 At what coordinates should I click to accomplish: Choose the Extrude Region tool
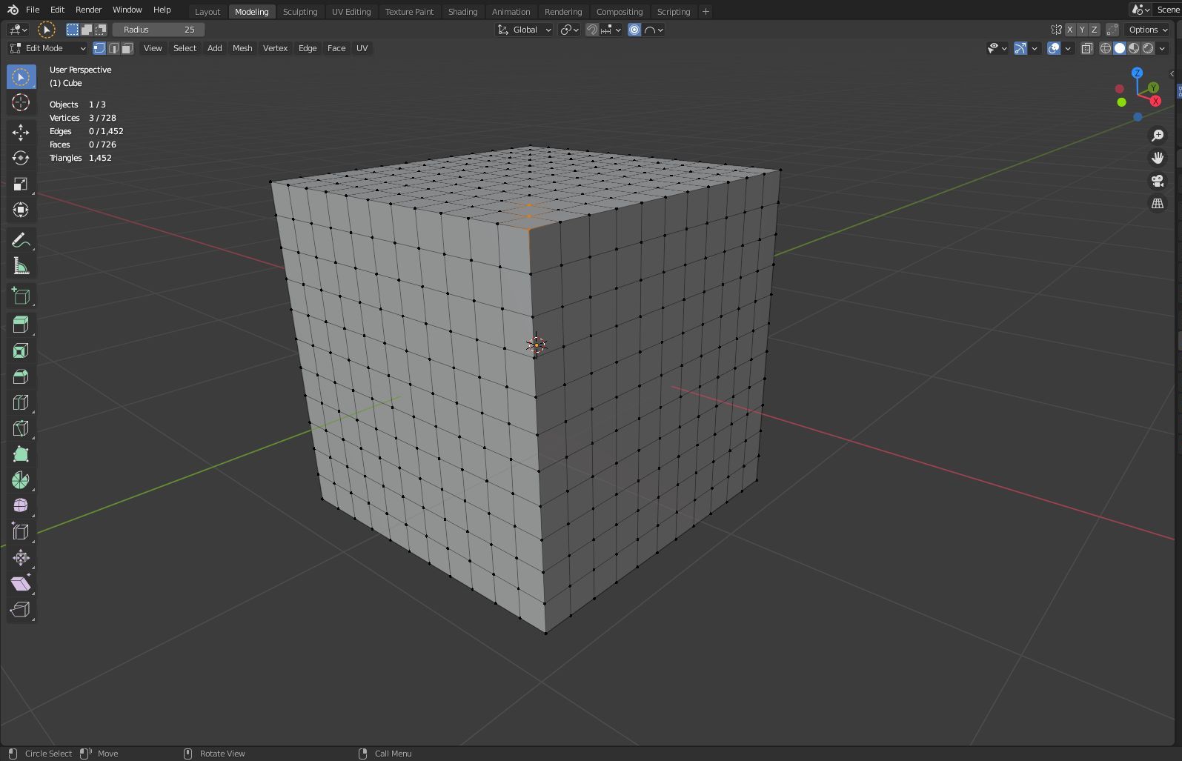pos(21,324)
